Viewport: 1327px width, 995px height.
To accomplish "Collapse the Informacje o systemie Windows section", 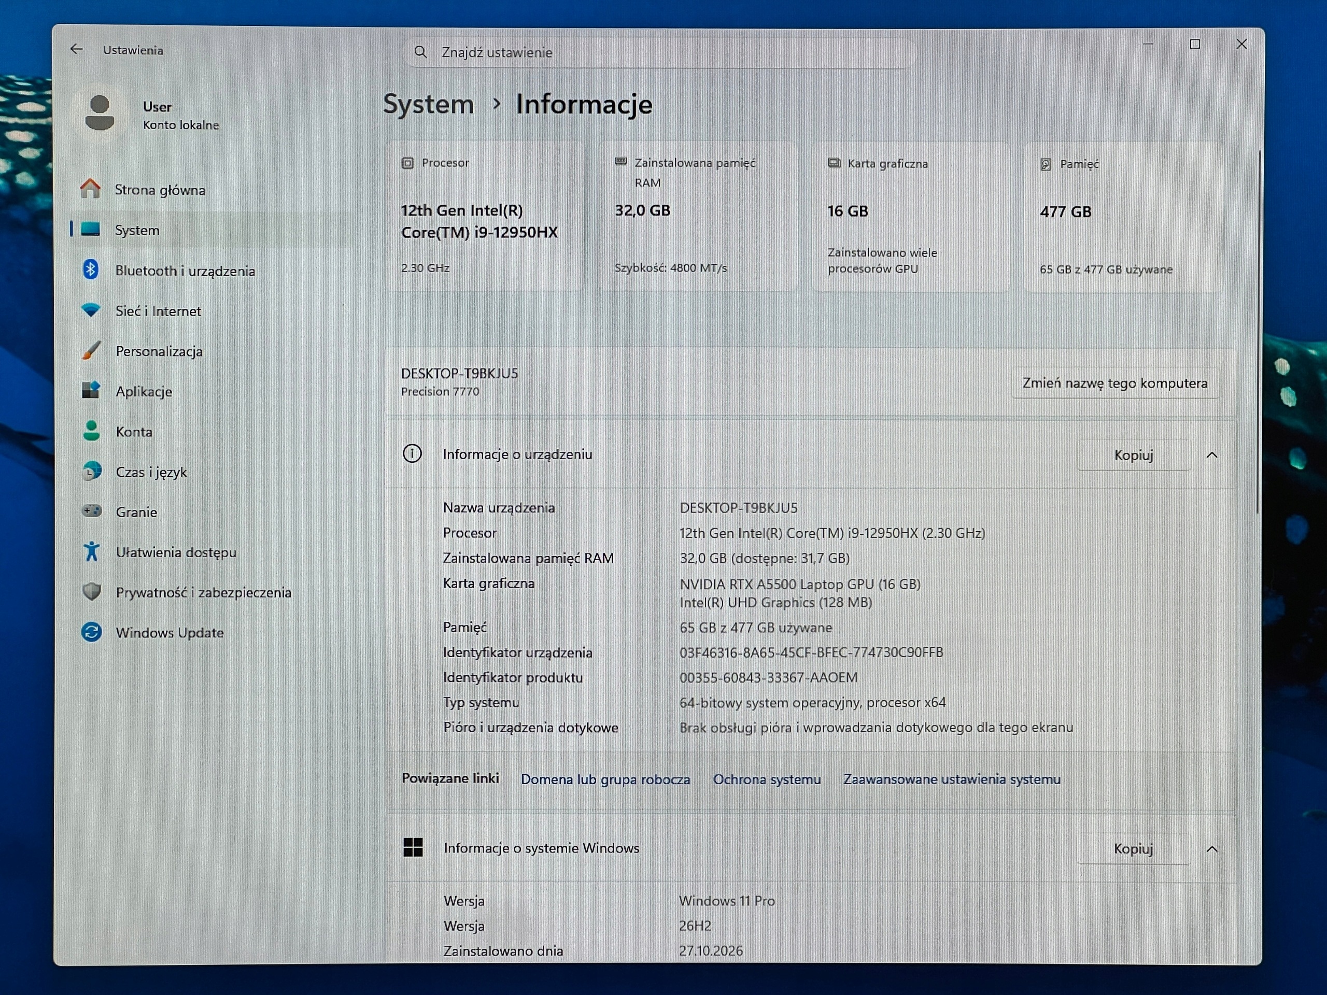I will 1212,849.
